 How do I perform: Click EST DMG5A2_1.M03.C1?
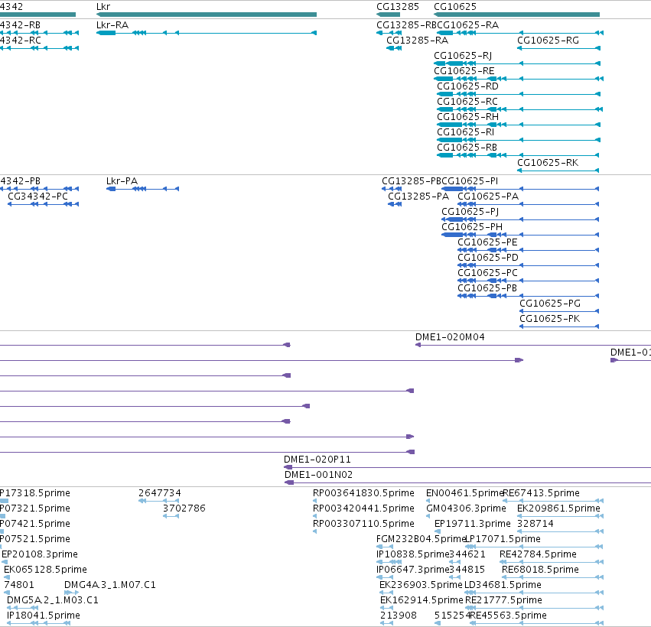pyautogui.click(x=22, y=609)
